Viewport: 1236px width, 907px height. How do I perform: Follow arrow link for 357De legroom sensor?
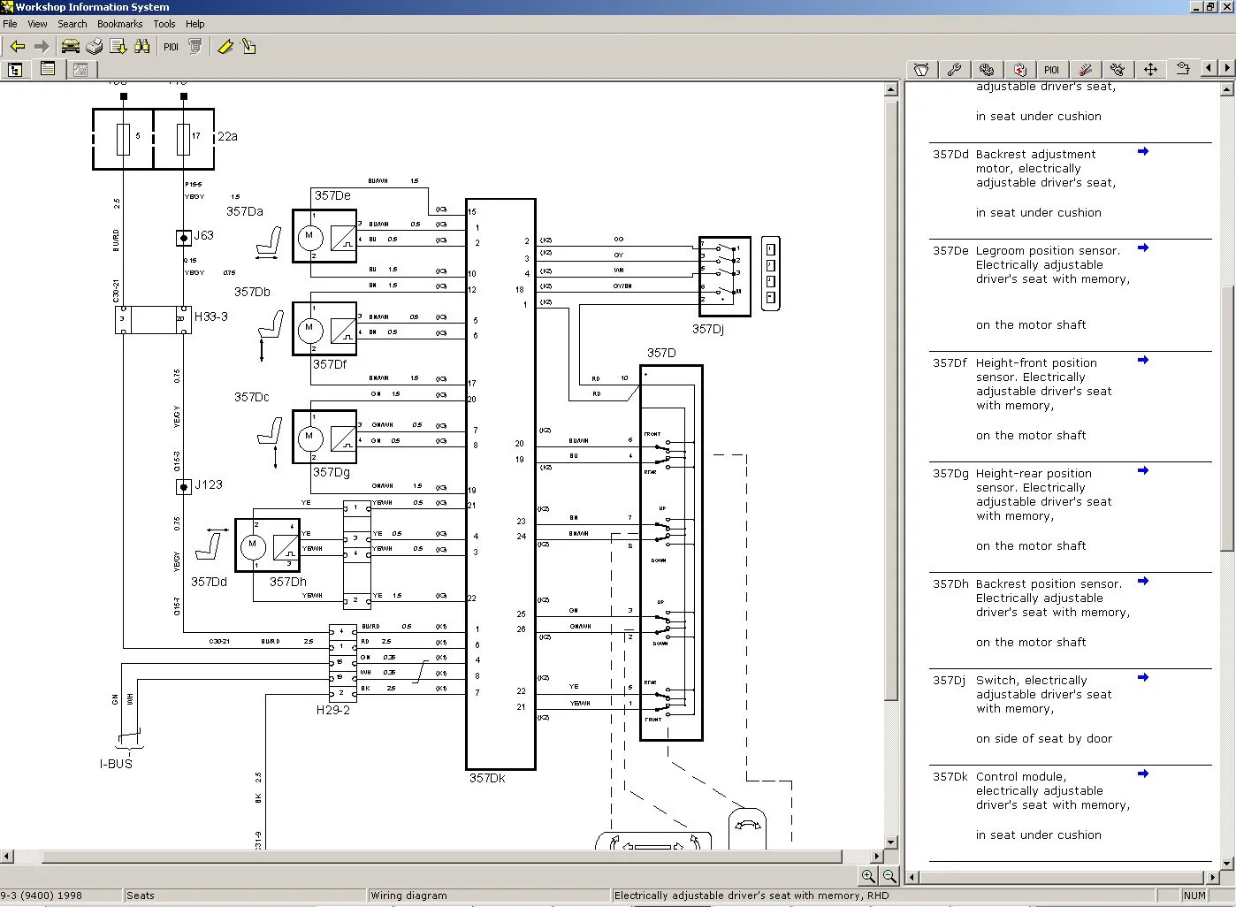click(1142, 248)
